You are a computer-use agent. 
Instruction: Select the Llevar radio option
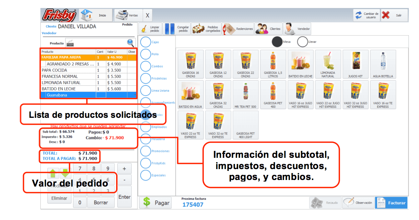point(302,42)
